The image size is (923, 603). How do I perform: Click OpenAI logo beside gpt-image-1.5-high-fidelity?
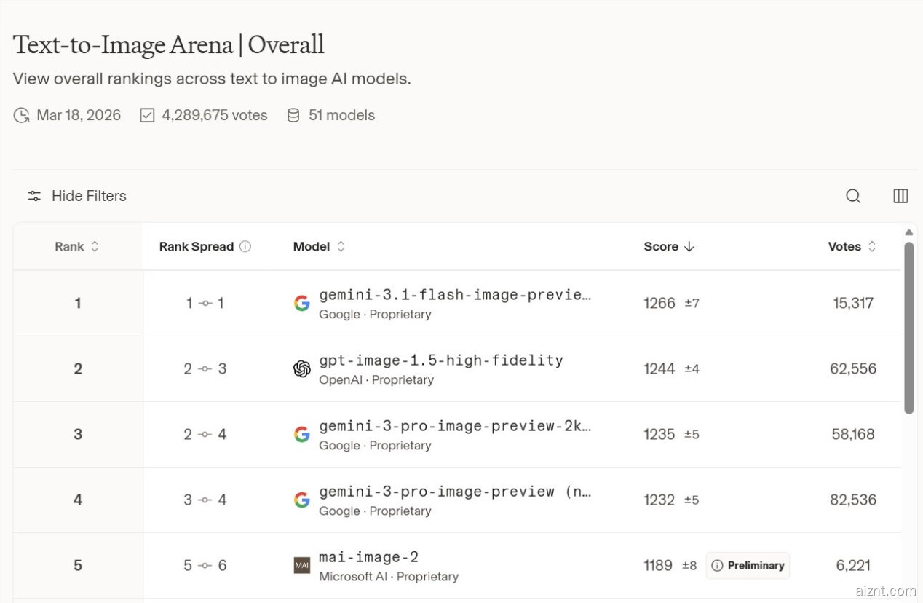pos(301,369)
